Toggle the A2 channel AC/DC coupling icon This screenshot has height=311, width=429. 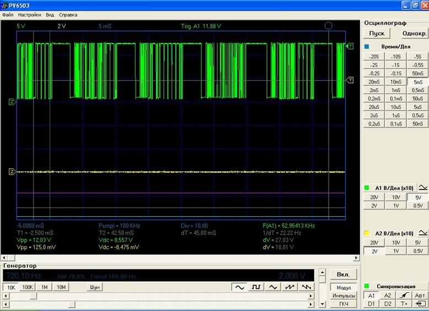423,233
